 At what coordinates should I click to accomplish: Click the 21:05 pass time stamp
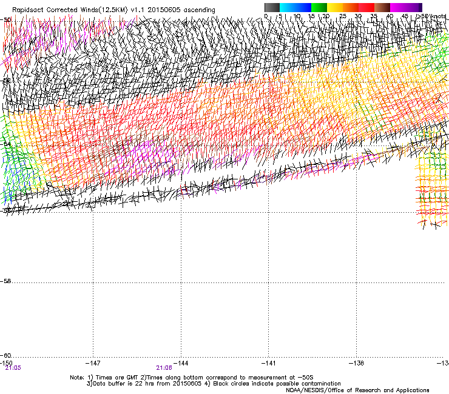point(13,368)
